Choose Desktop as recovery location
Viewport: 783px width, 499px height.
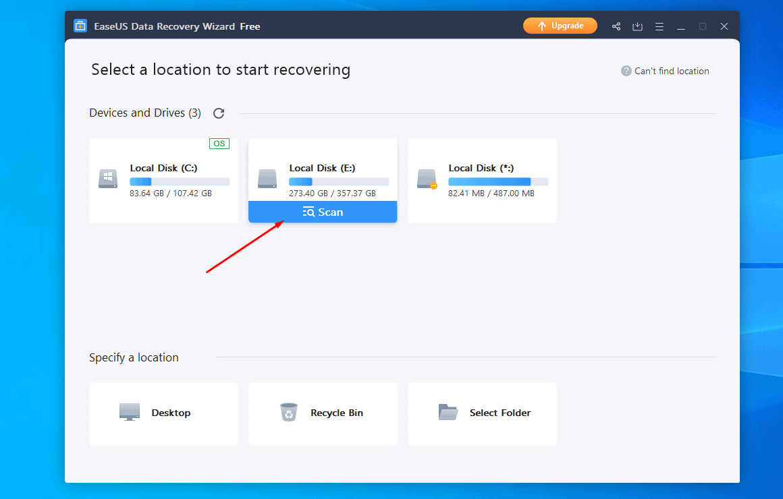click(163, 413)
